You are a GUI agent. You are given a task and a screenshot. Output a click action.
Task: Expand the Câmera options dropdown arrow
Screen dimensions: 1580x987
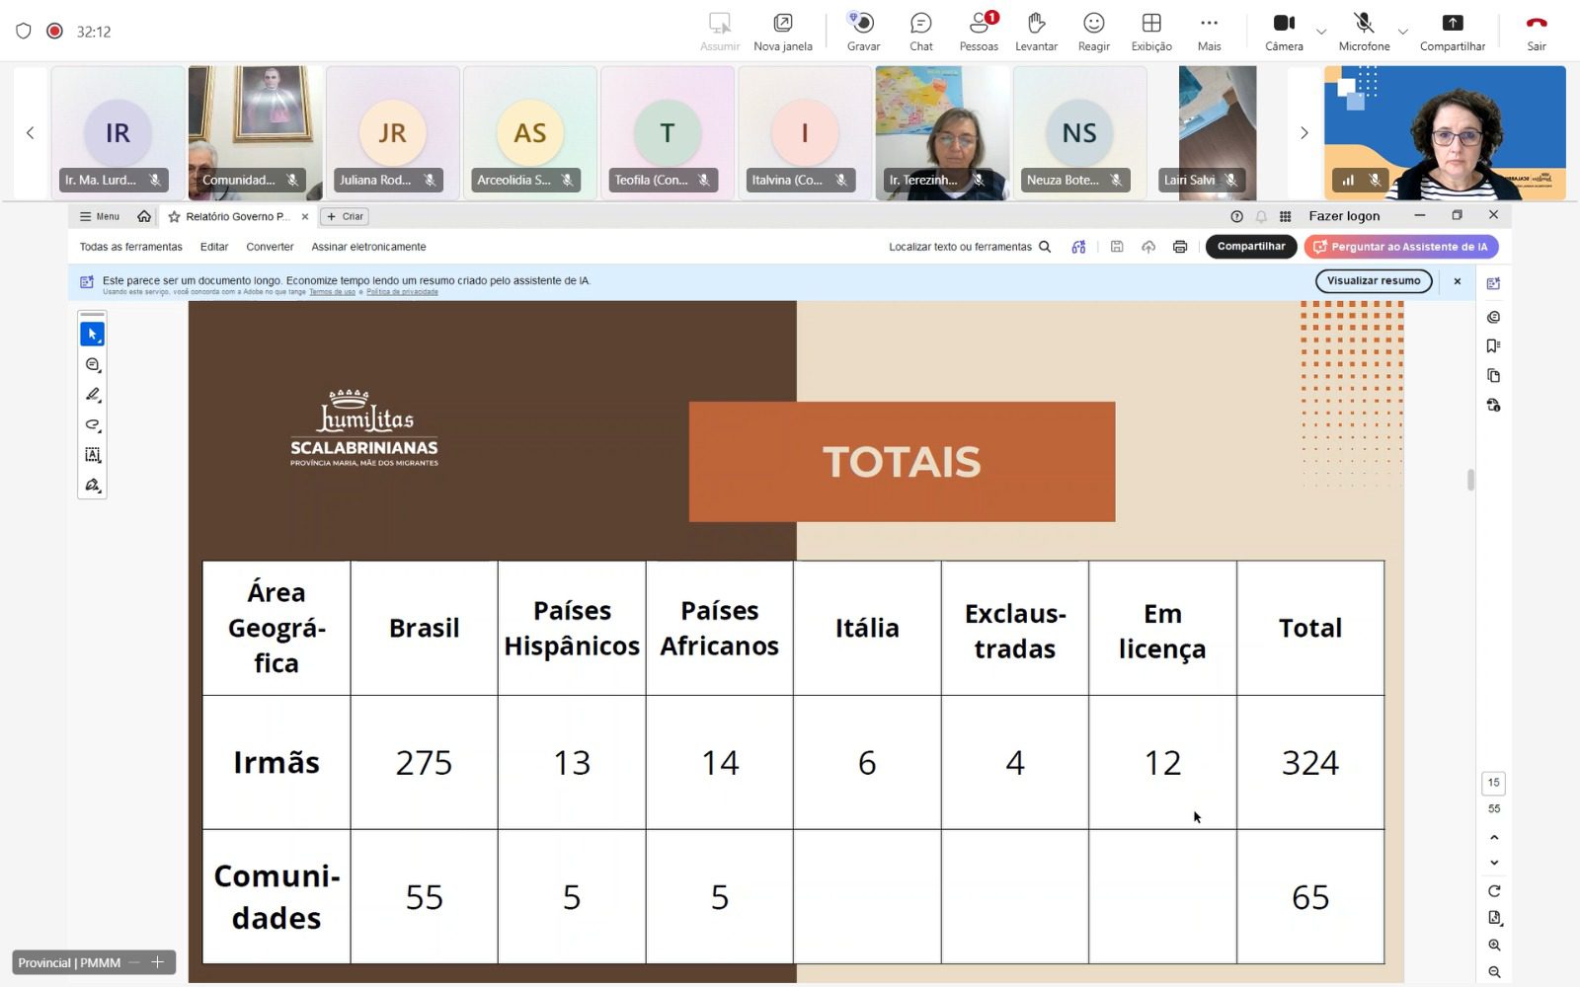pos(1321,32)
